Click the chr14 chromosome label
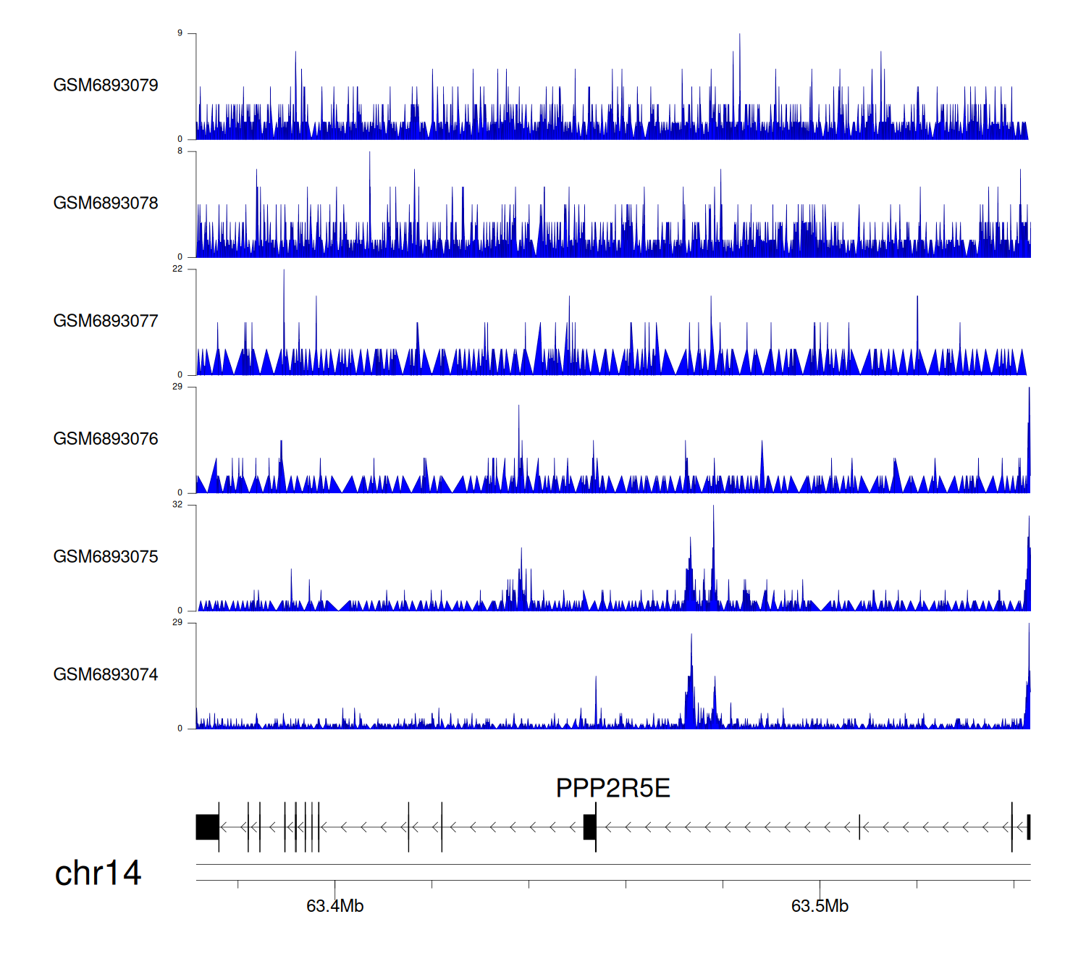Viewport: 1086px width, 956px height. (98, 873)
